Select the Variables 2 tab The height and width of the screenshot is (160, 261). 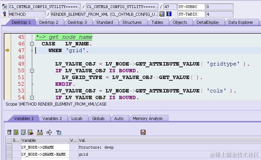[x=52, y=118]
